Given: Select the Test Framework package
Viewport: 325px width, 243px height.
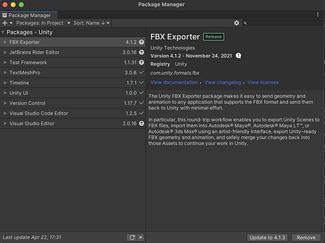Looking at the screenshot, I should tap(73, 62).
